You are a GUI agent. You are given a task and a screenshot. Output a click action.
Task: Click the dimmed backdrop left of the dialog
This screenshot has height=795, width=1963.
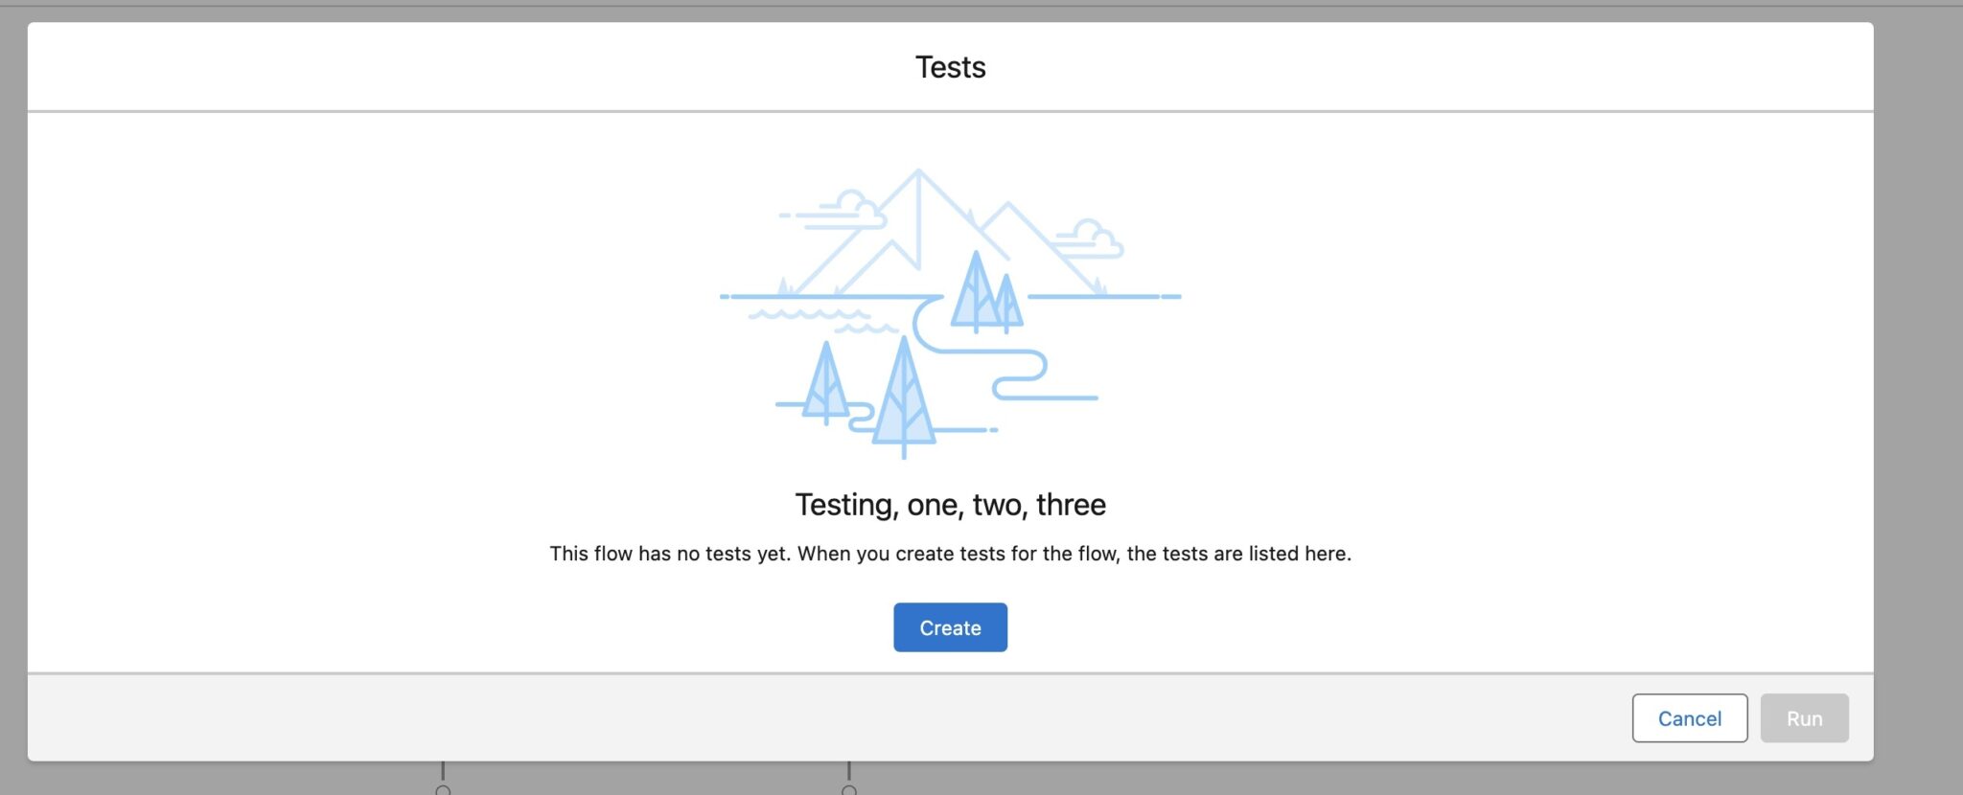click(x=12, y=383)
